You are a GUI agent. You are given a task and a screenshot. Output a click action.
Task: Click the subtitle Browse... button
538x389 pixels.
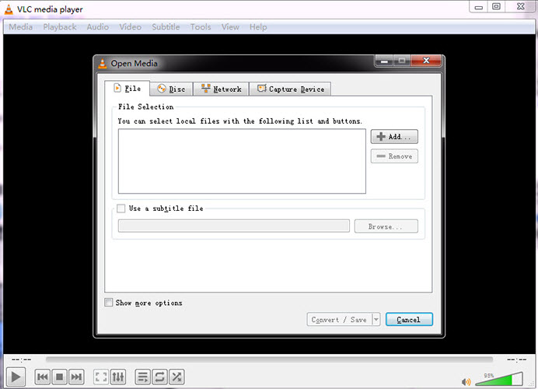[x=386, y=226]
